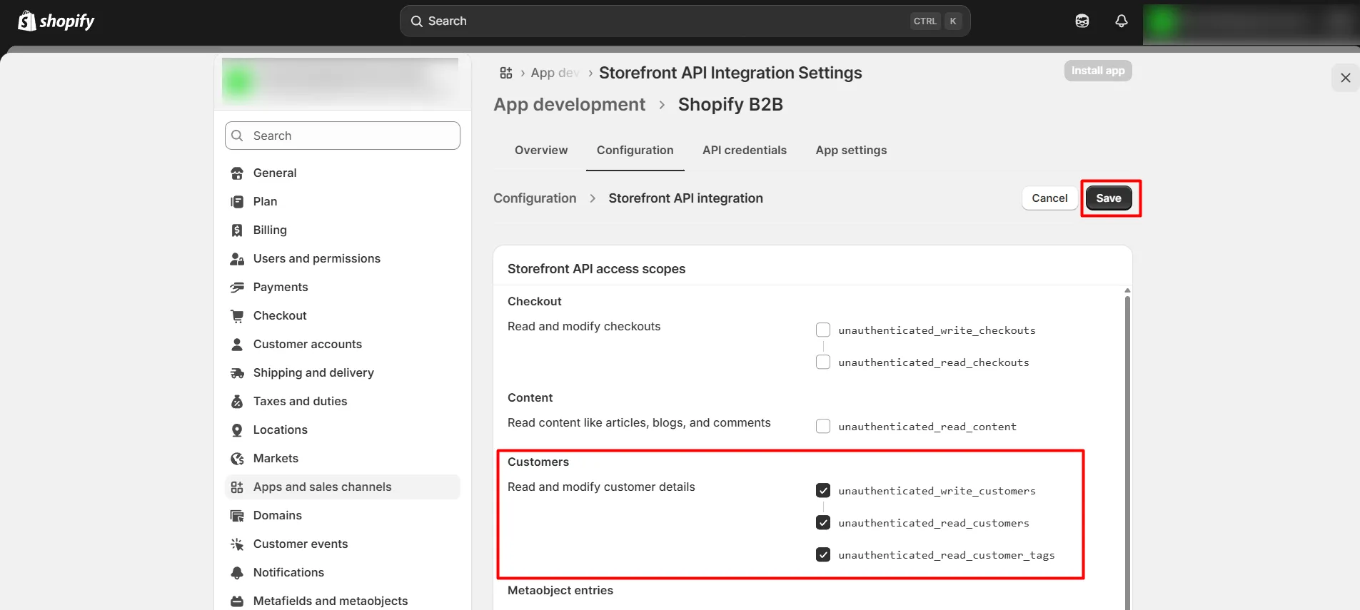This screenshot has height=610, width=1360.
Task: Check unauthenticated_read_checkouts scope
Action: point(823,362)
